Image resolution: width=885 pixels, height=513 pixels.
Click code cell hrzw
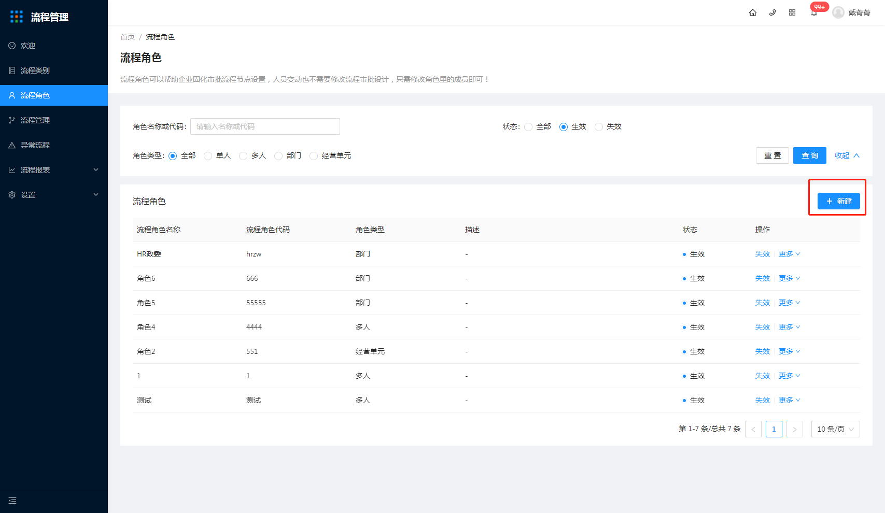tap(254, 254)
